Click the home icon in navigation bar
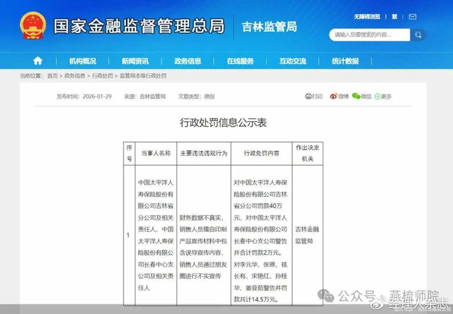Image resolution: width=453 pixels, height=314 pixels. [x=38, y=61]
